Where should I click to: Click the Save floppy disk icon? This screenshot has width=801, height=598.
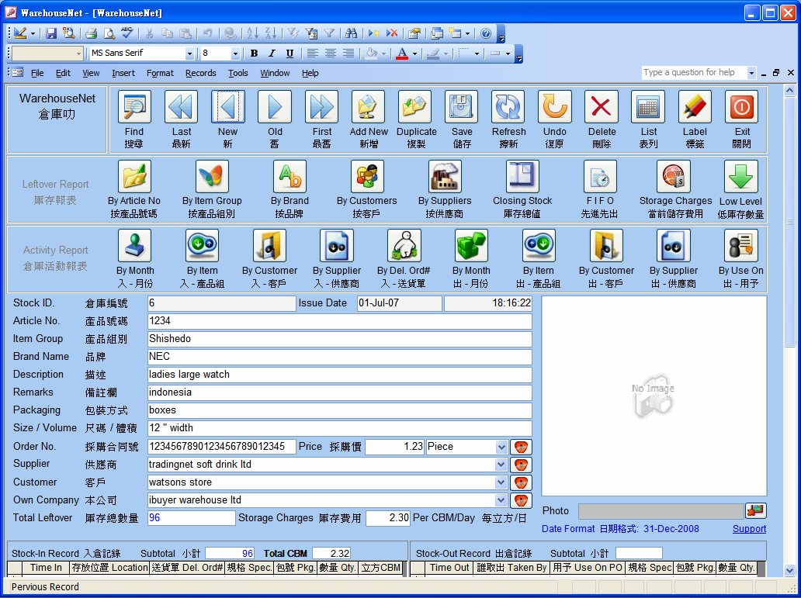[462, 107]
